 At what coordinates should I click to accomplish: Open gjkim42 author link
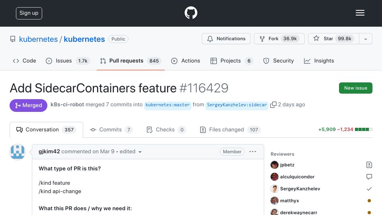pos(49,151)
